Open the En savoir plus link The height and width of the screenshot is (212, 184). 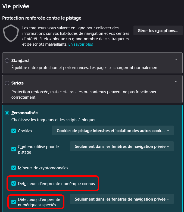[80, 44]
